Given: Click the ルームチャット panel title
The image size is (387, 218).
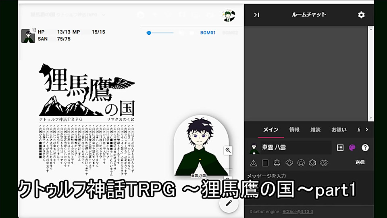Looking at the screenshot, I should point(308,15).
